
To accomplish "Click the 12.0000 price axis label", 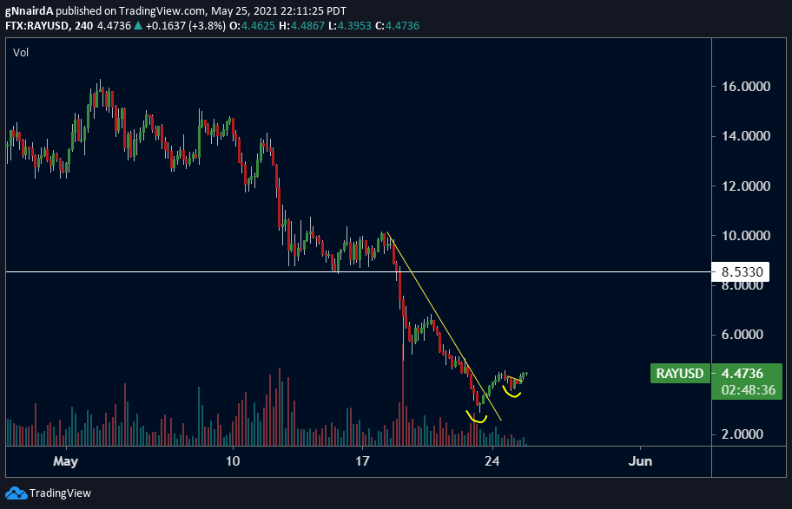I will [746, 186].
